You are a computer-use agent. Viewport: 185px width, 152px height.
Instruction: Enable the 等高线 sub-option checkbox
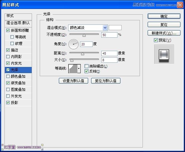(x=12, y=37)
